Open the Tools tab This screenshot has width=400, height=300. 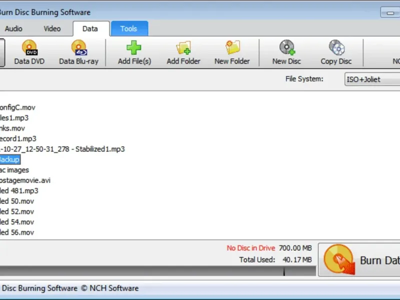(x=129, y=28)
